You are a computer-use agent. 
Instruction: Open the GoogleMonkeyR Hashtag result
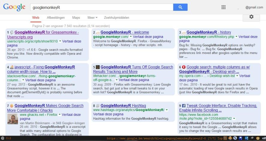pyautogui.click(x=123, y=106)
